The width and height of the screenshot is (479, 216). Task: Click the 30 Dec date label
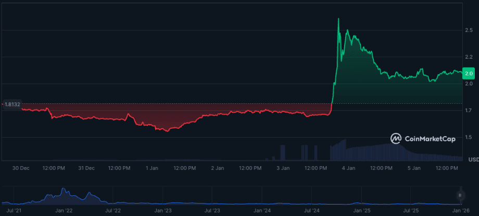(20, 168)
